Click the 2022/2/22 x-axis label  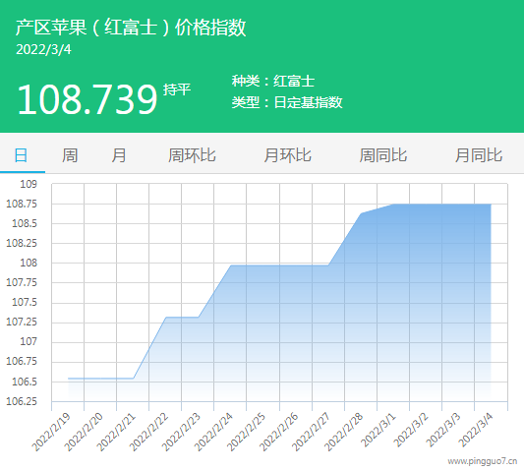click(x=148, y=432)
